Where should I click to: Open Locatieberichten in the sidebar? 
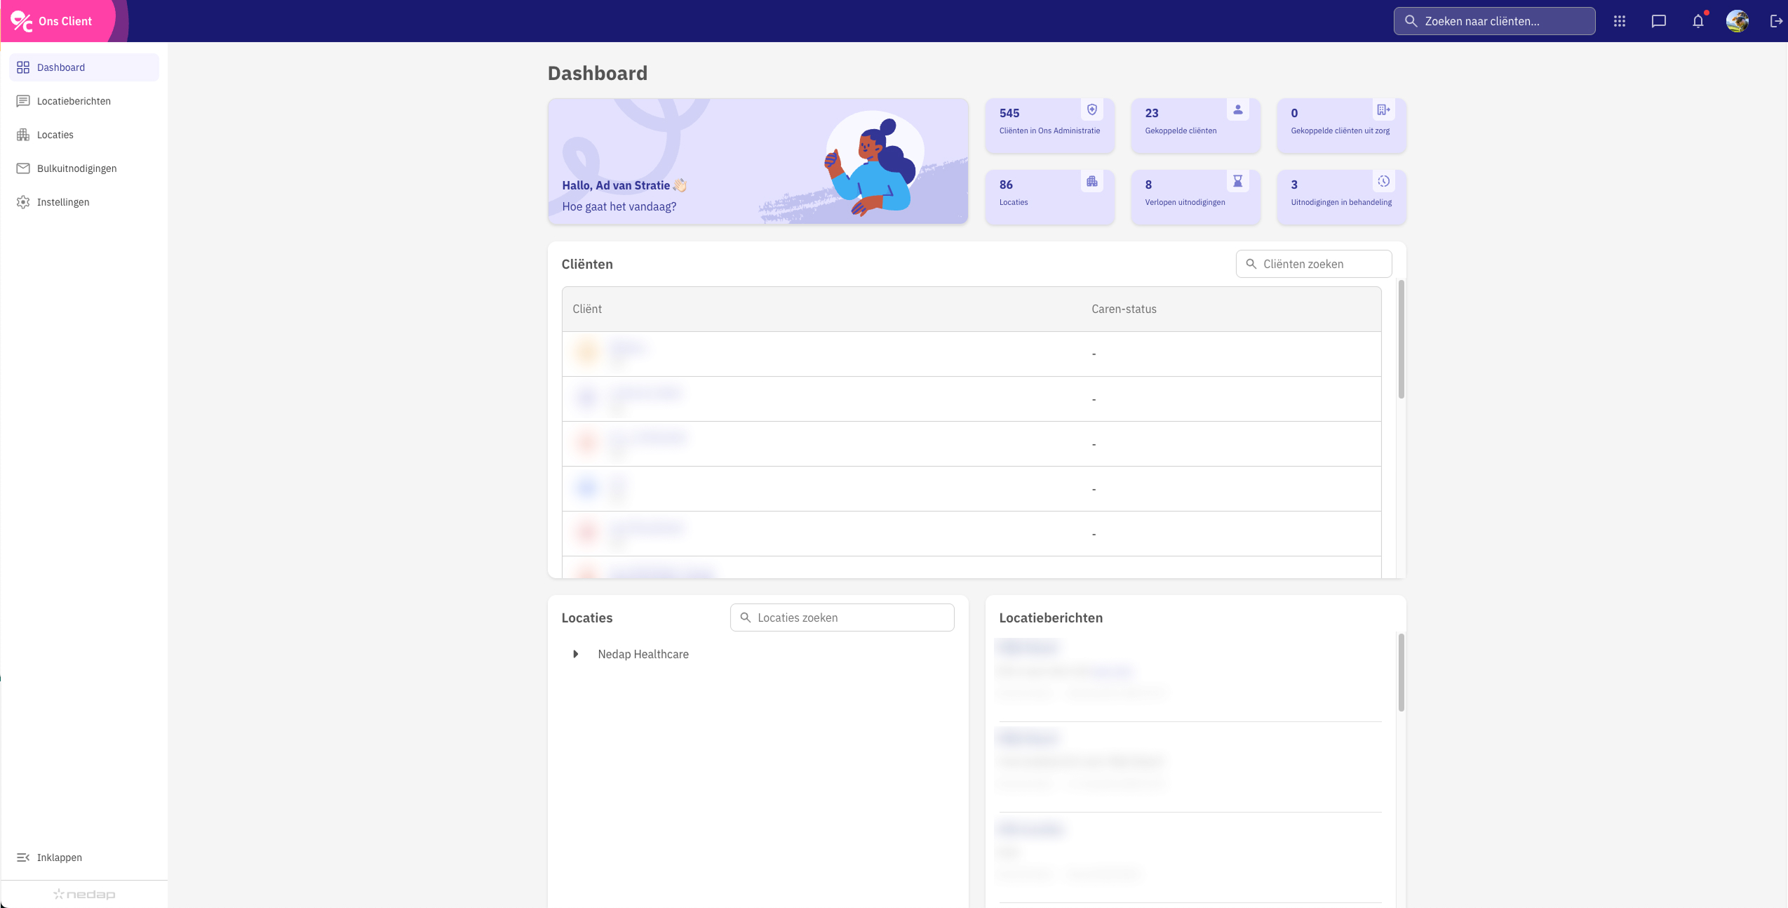pos(84,101)
